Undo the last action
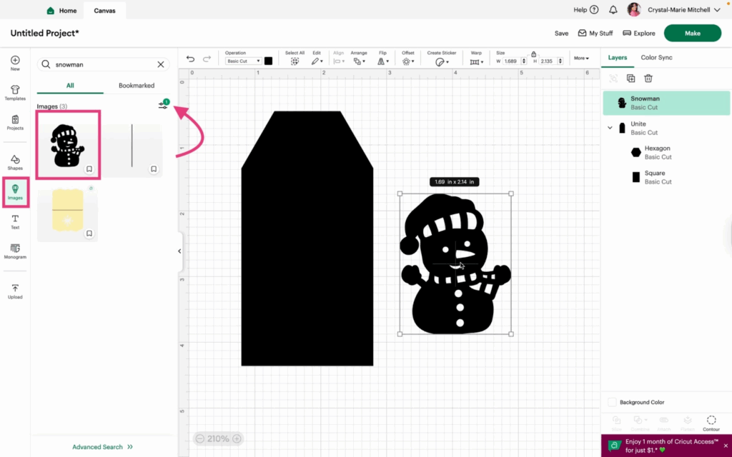 coord(190,59)
